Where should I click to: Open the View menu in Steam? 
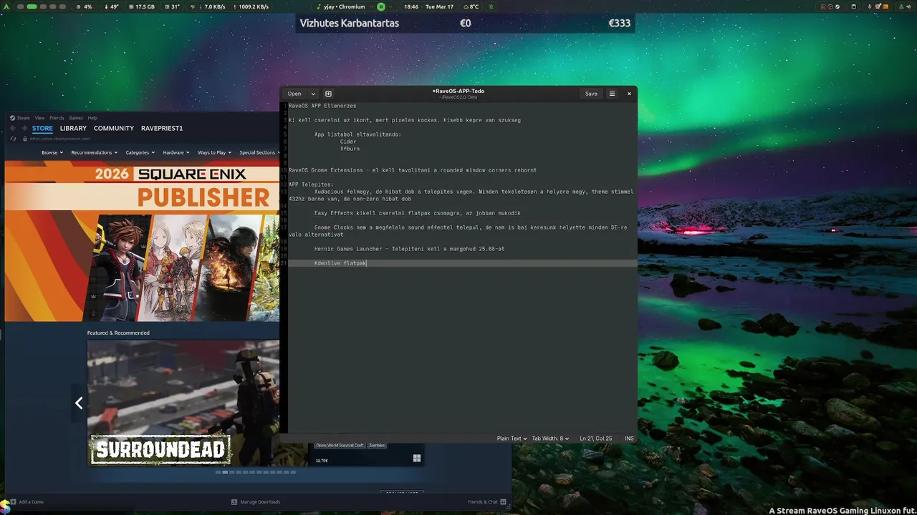39,118
